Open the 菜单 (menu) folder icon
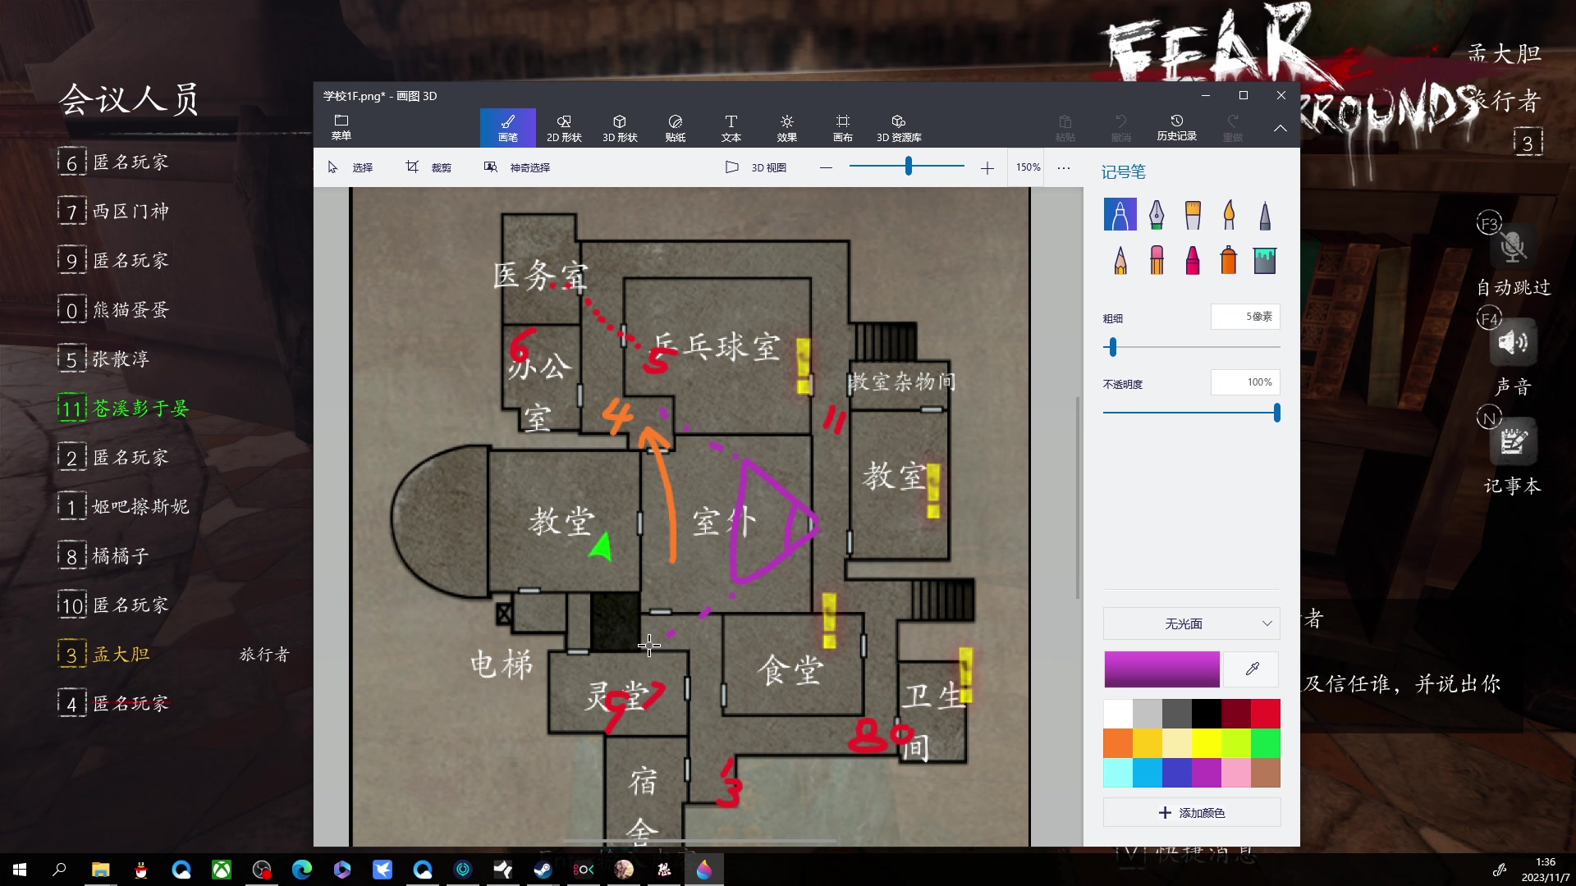 pos(341,127)
